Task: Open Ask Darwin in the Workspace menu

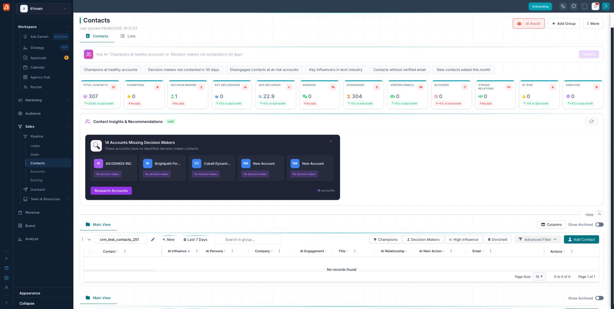Action: click(x=39, y=37)
